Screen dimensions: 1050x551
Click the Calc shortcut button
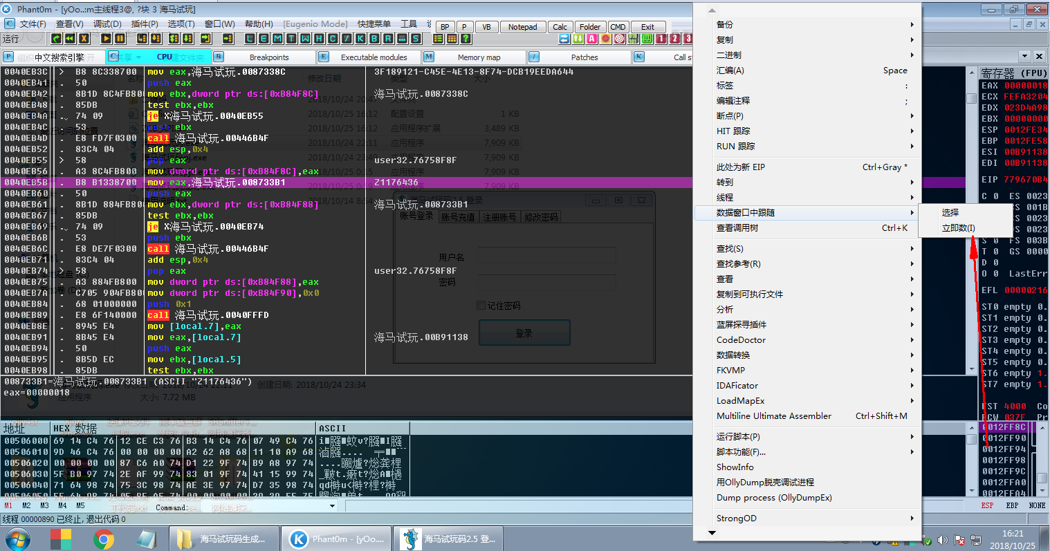(x=560, y=27)
